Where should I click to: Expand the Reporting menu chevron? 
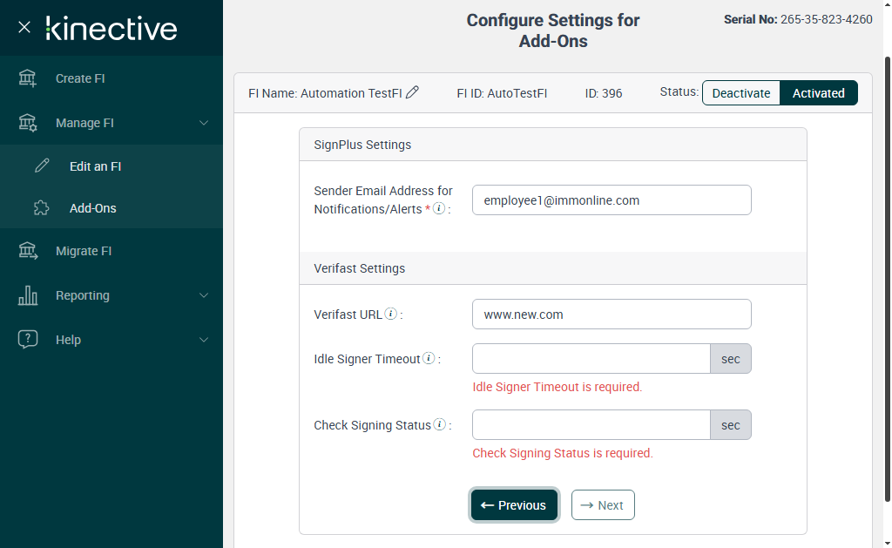click(204, 295)
